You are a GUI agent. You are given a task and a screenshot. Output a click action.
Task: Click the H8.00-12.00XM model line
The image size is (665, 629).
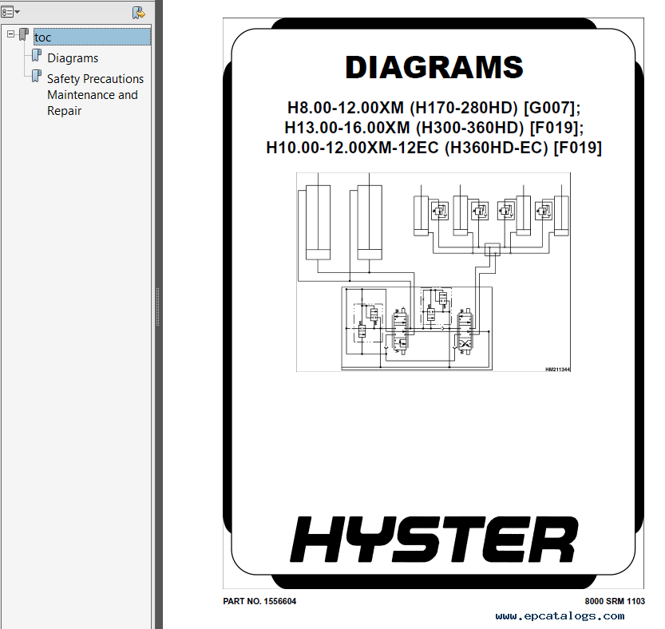pyautogui.click(x=433, y=108)
